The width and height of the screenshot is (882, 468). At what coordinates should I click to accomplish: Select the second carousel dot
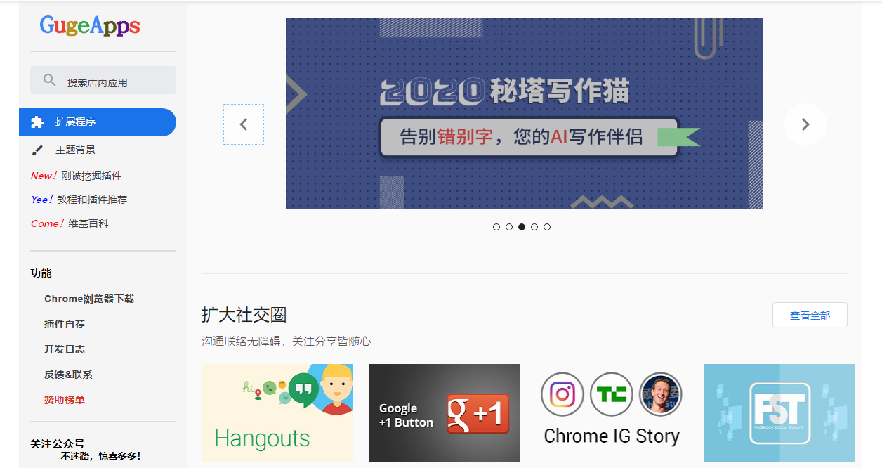click(x=509, y=227)
